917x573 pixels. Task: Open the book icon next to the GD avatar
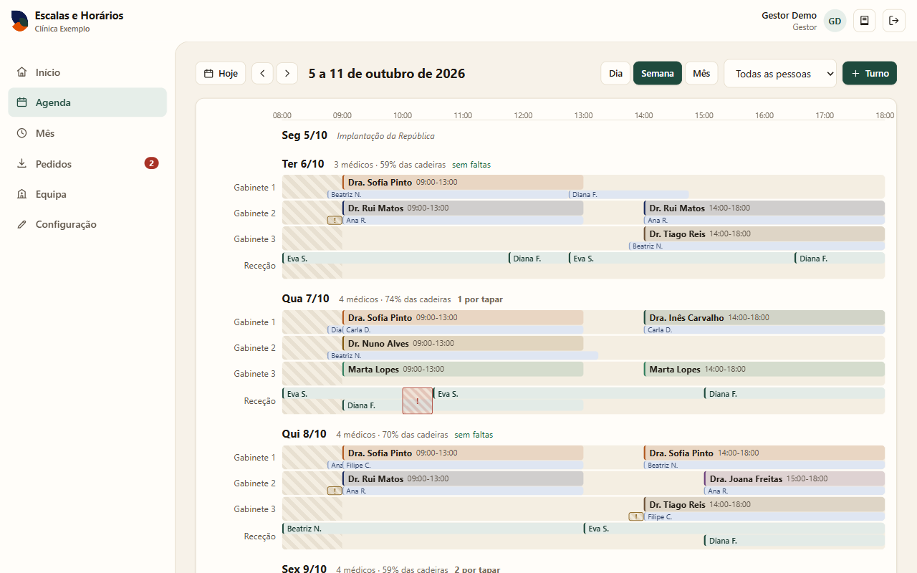865,21
